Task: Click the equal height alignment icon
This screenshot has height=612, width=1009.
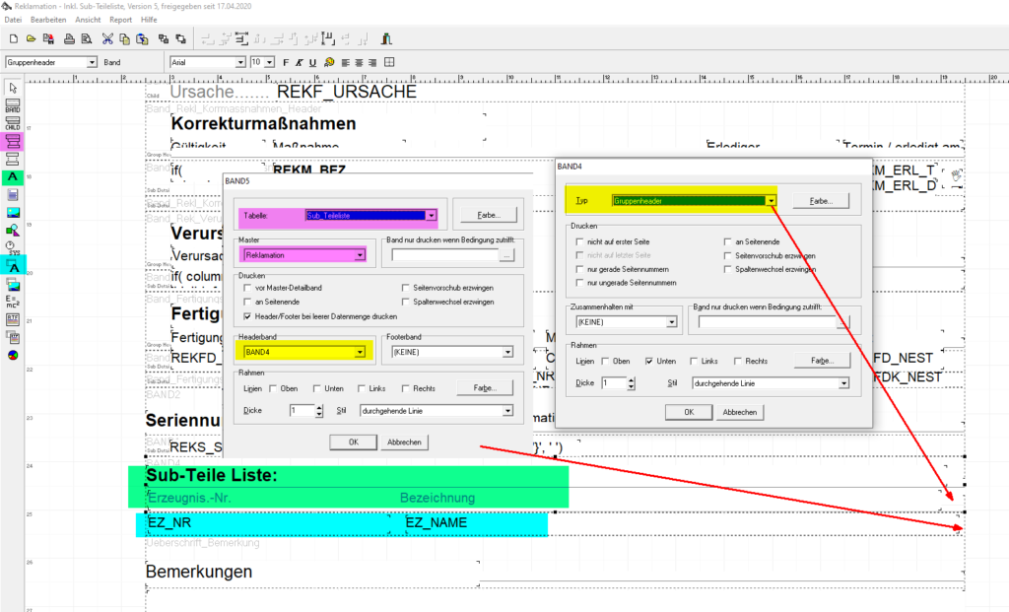Action: point(328,39)
